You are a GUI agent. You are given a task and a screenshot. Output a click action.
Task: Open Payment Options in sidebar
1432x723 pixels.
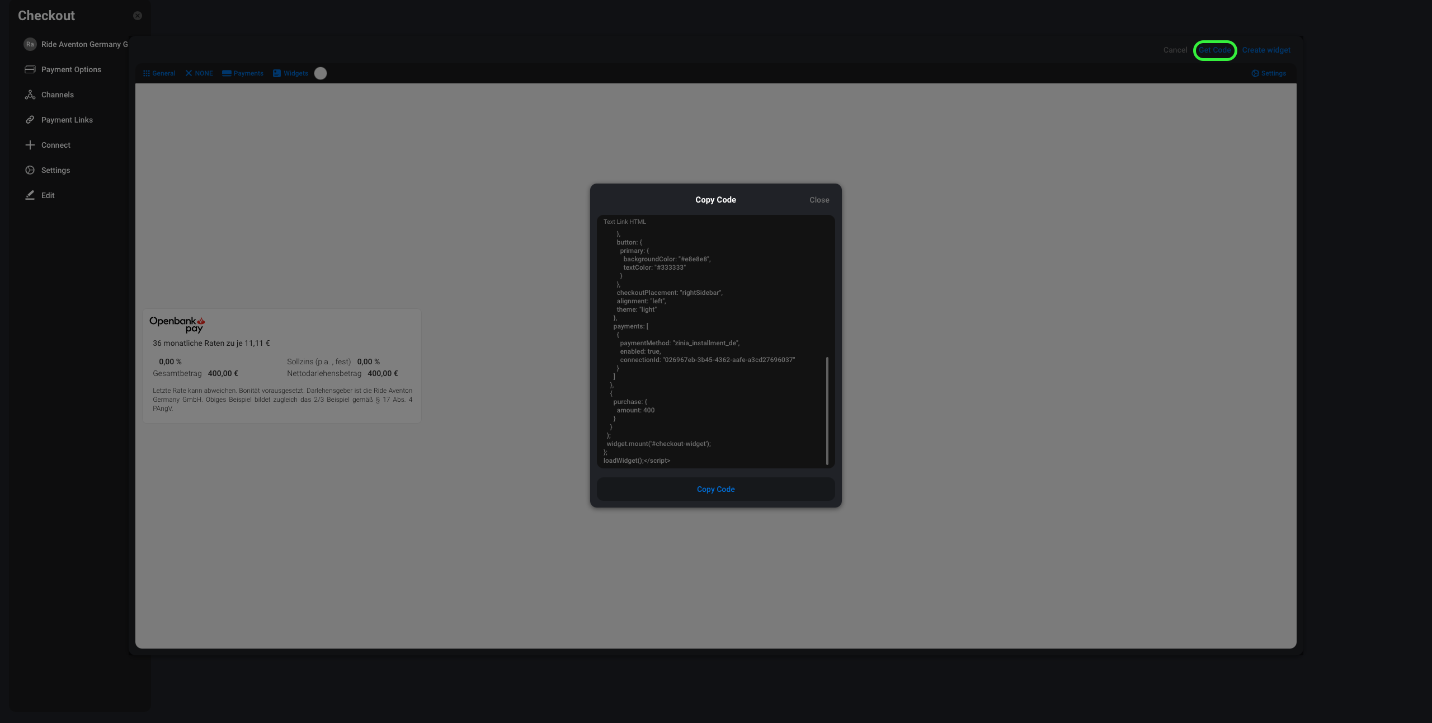point(71,69)
